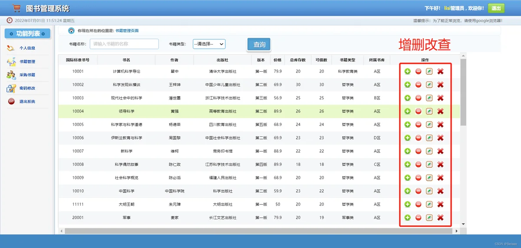Click the red minus icon in row 10009
The width and height of the screenshot is (521, 248).
[419, 178]
